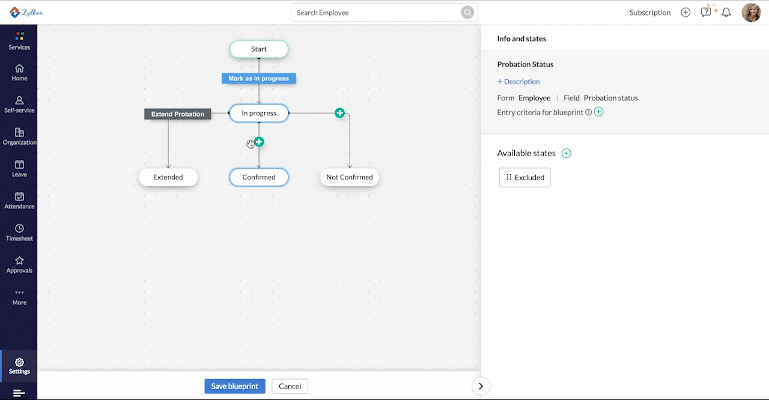The width and height of the screenshot is (769, 400).
Task: Click Subscription link
Action: click(x=650, y=13)
